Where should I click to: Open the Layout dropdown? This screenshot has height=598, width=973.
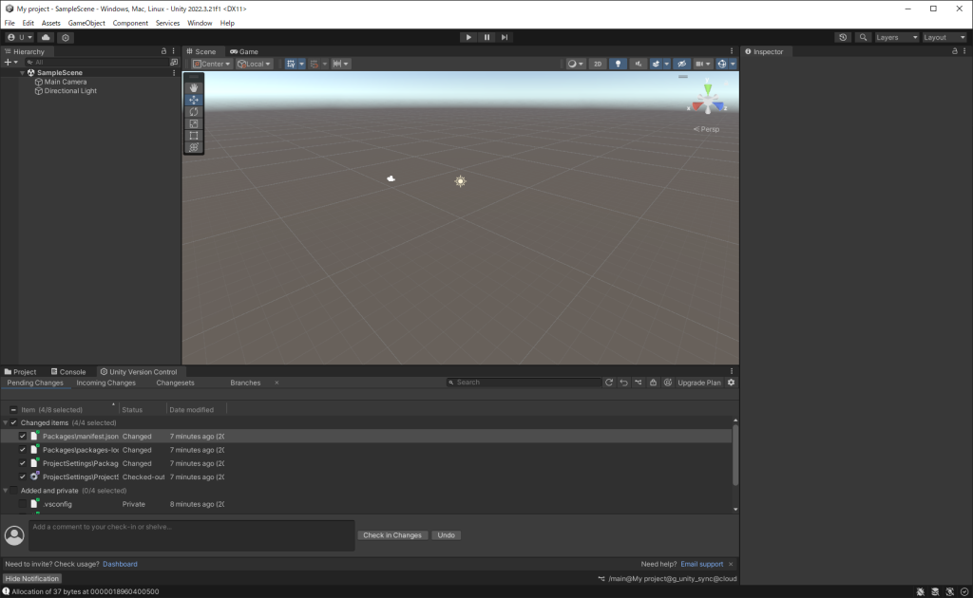coord(944,37)
